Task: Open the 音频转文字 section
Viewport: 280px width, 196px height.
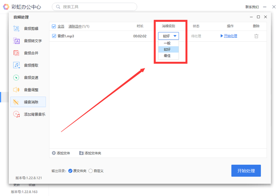Action: (x=28, y=41)
